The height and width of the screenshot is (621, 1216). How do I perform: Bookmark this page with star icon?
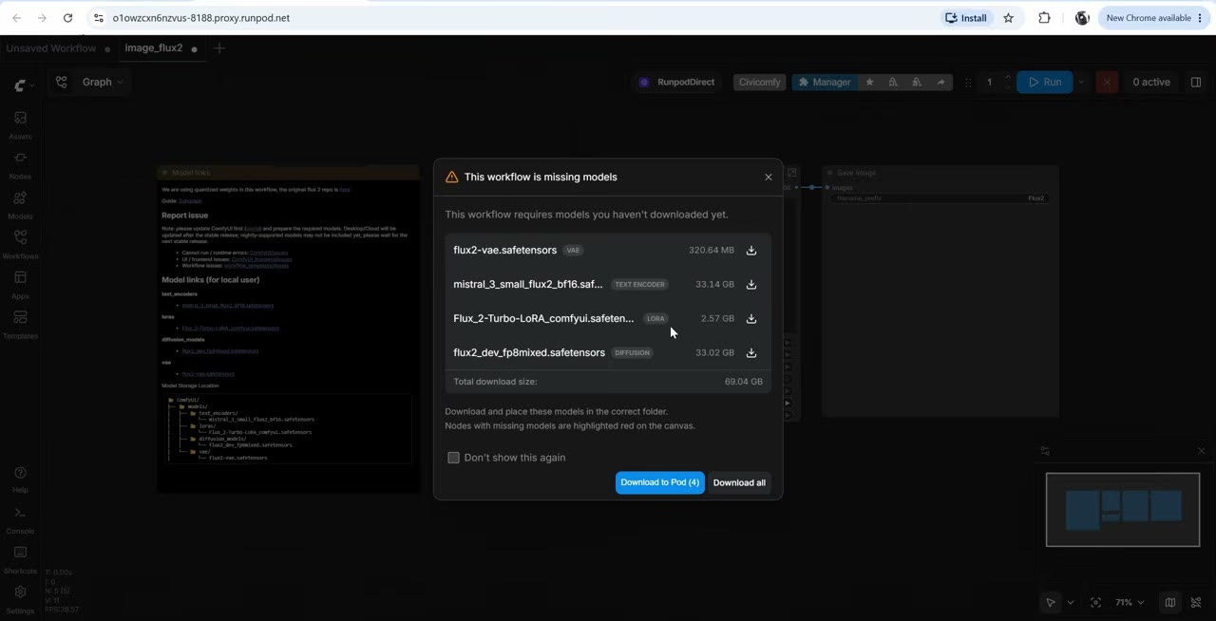click(1009, 18)
